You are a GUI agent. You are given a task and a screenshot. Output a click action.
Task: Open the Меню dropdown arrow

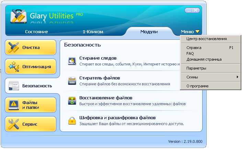pyautogui.click(x=197, y=32)
